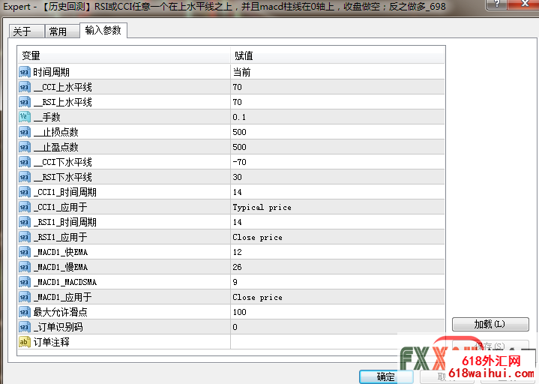Select the __手数 variable name
The width and height of the screenshot is (539, 384).
point(47,117)
